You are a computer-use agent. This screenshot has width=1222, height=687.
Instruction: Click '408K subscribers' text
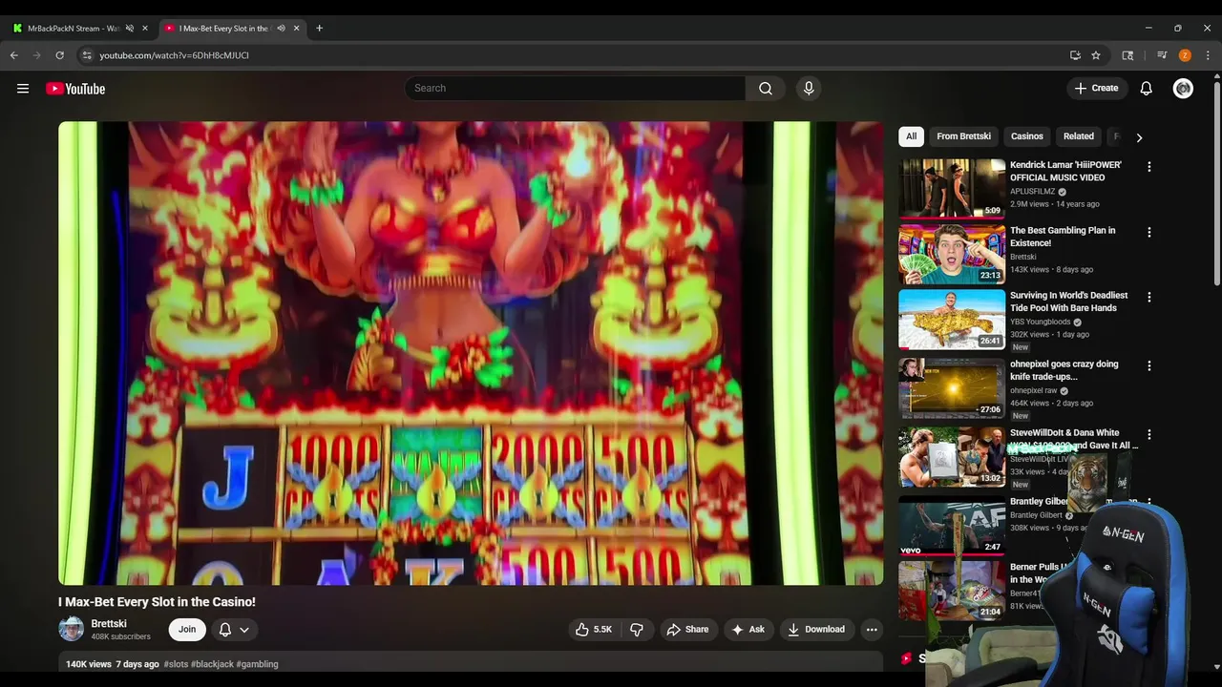point(120,636)
